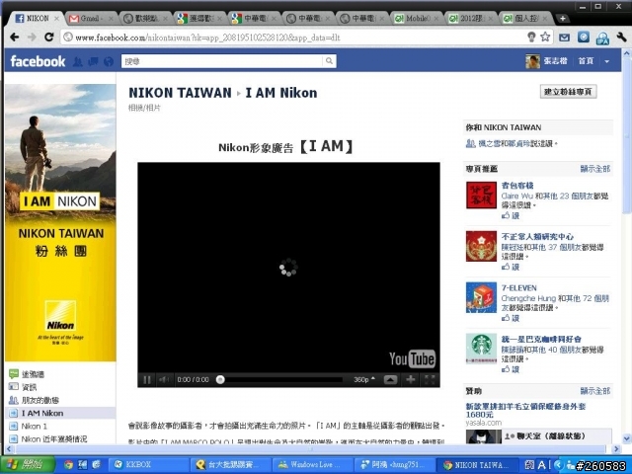Click the YouTube logo on video
Viewport: 632px width, 474px height.
(412, 358)
